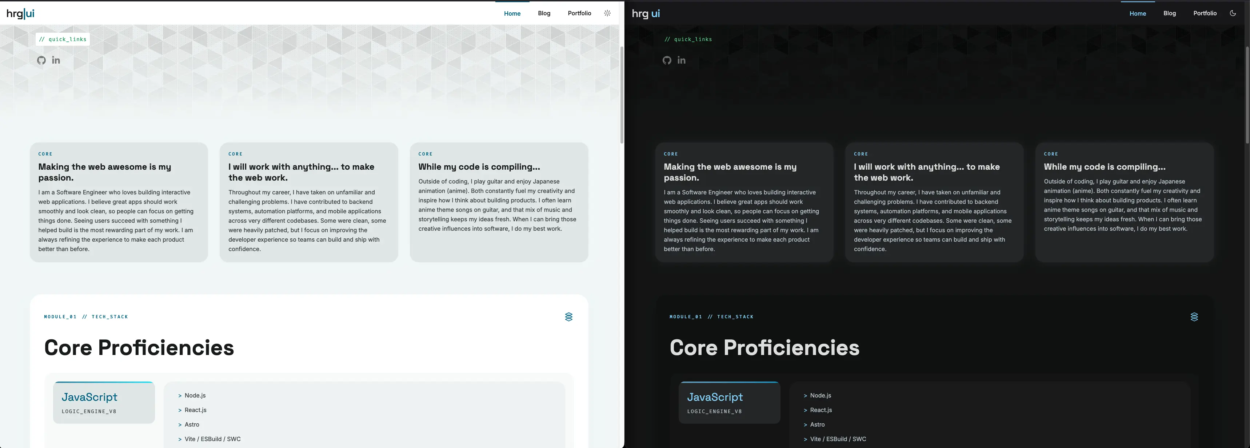Click the hrg ui logo on the dark page
Screen dimensions: 1250x448
(646, 13)
